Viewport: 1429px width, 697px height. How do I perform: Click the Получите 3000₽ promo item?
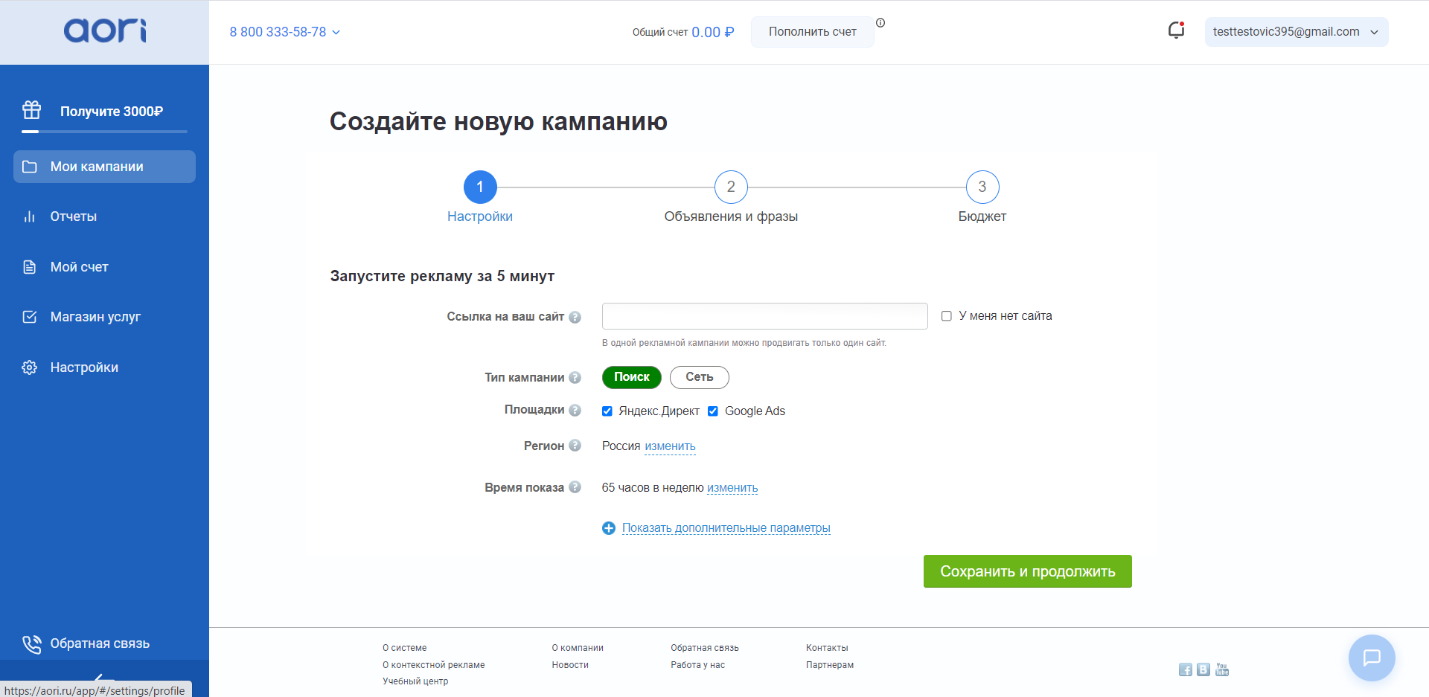[112, 112]
